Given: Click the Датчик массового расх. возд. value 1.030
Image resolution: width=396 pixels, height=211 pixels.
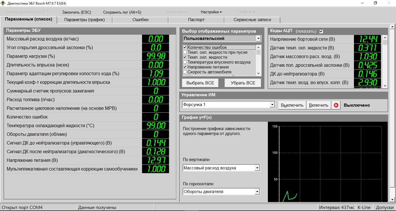Looking at the screenshot, I should [x=367, y=57].
